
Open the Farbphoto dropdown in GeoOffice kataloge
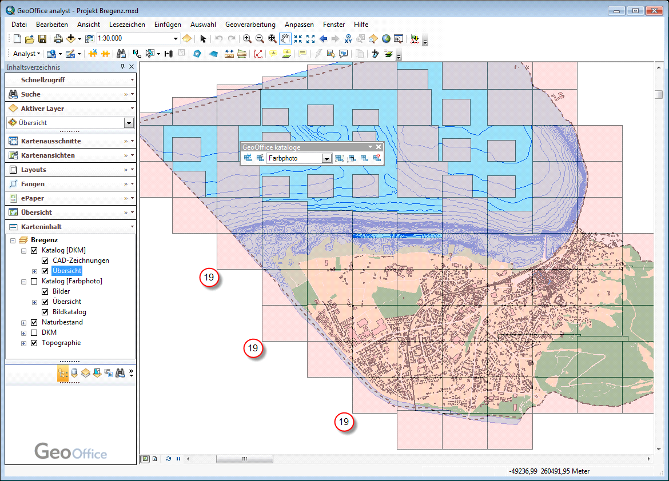(326, 158)
